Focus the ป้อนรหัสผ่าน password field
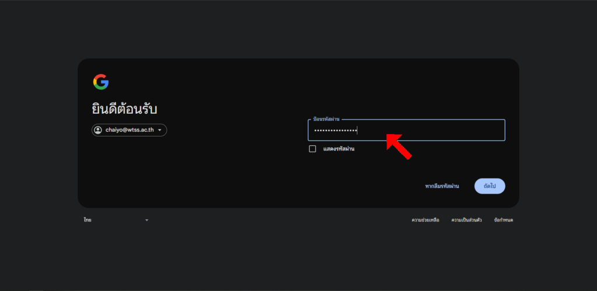The height and width of the screenshot is (291, 597). coord(406,130)
